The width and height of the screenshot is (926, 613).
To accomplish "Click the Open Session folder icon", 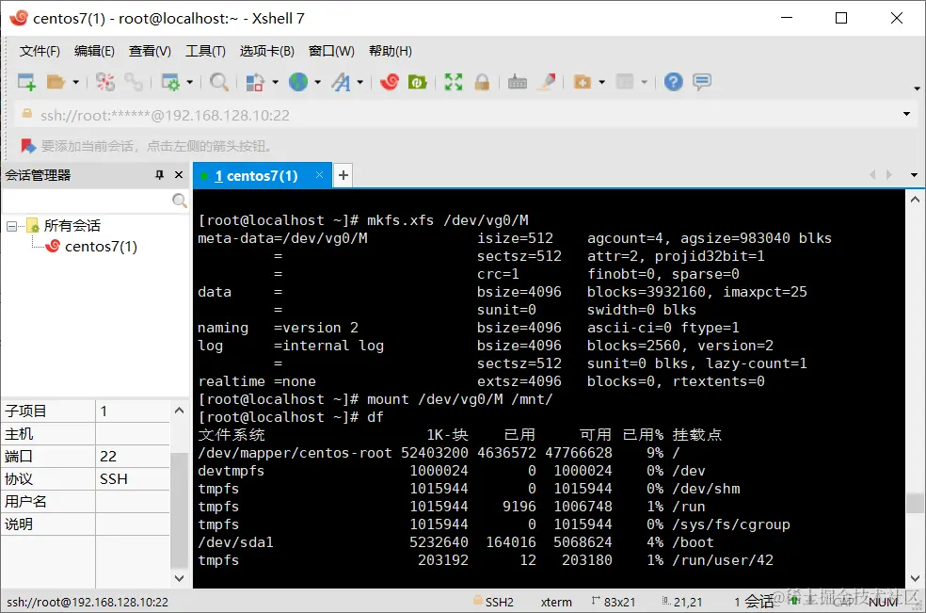I will [56, 82].
